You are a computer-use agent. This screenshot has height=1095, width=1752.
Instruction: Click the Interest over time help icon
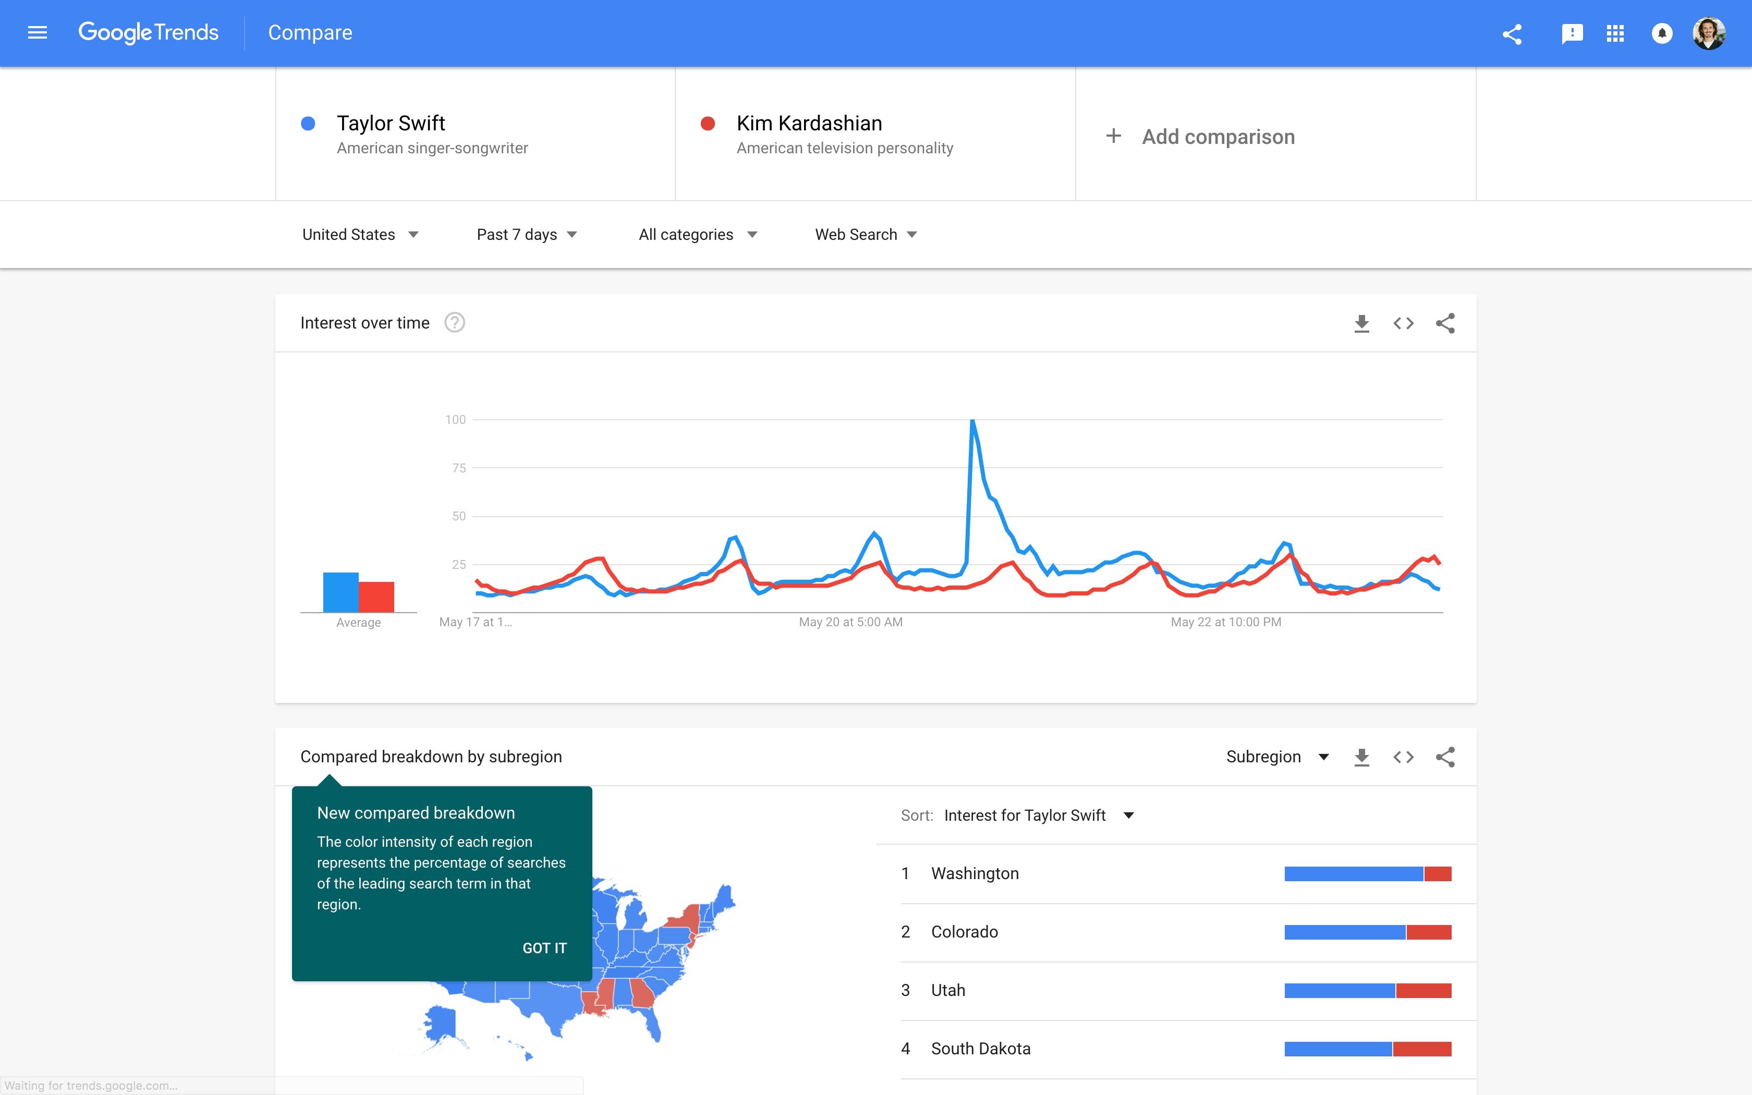click(x=455, y=322)
